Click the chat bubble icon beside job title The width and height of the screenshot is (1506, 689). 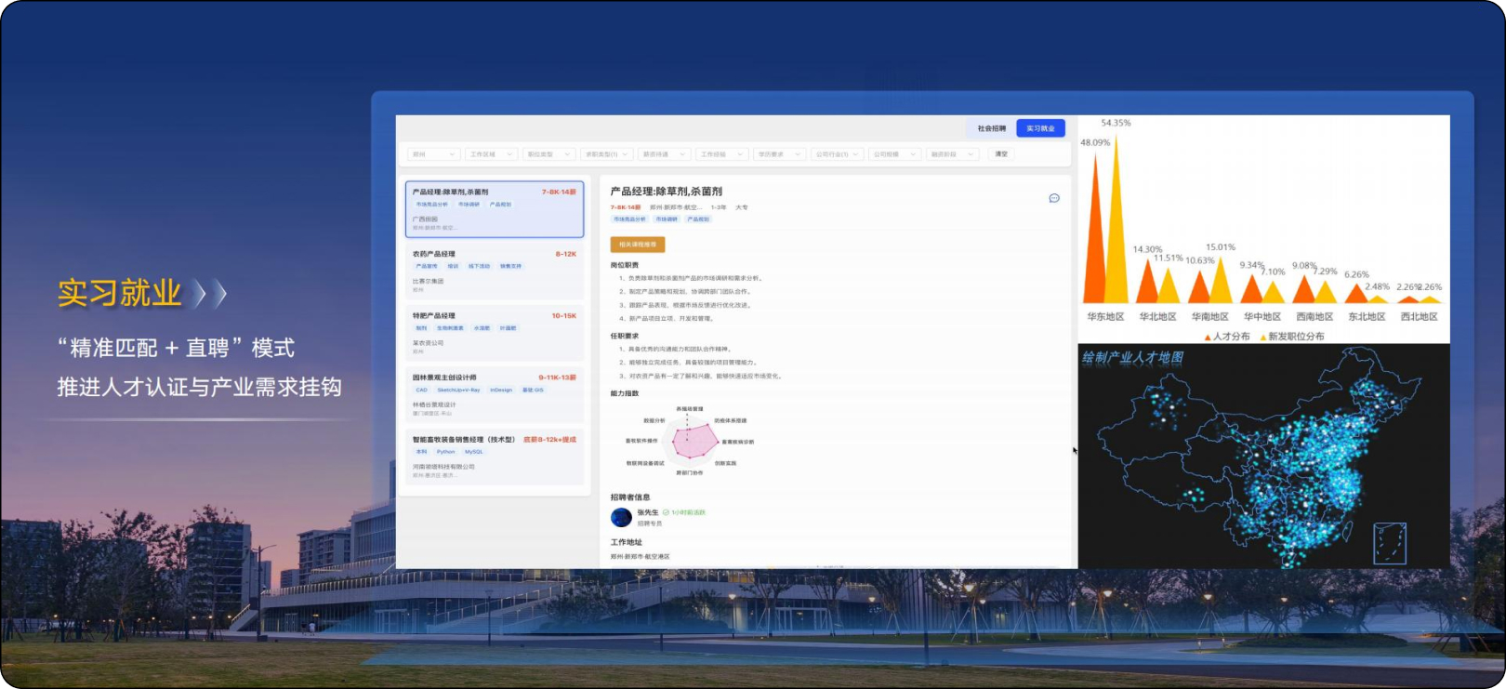[x=1054, y=198]
